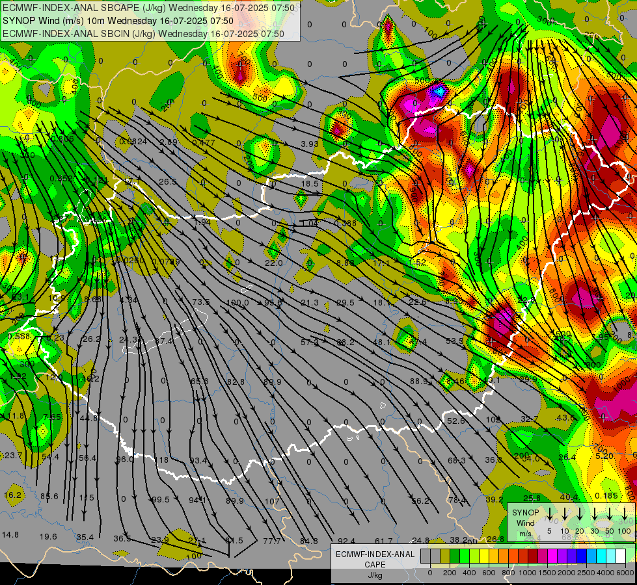Pick the dark green CAPE legend swatch
Image resolution: width=637 pixels, height=585 pixels.
tap(455, 556)
